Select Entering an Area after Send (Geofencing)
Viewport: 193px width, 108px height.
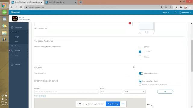(140, 85)
